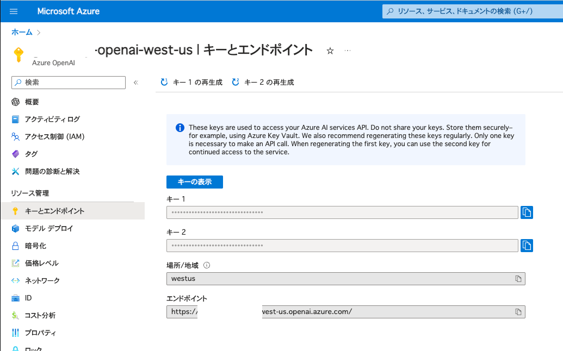Favorite the resource with the star icon

point(330,51)
